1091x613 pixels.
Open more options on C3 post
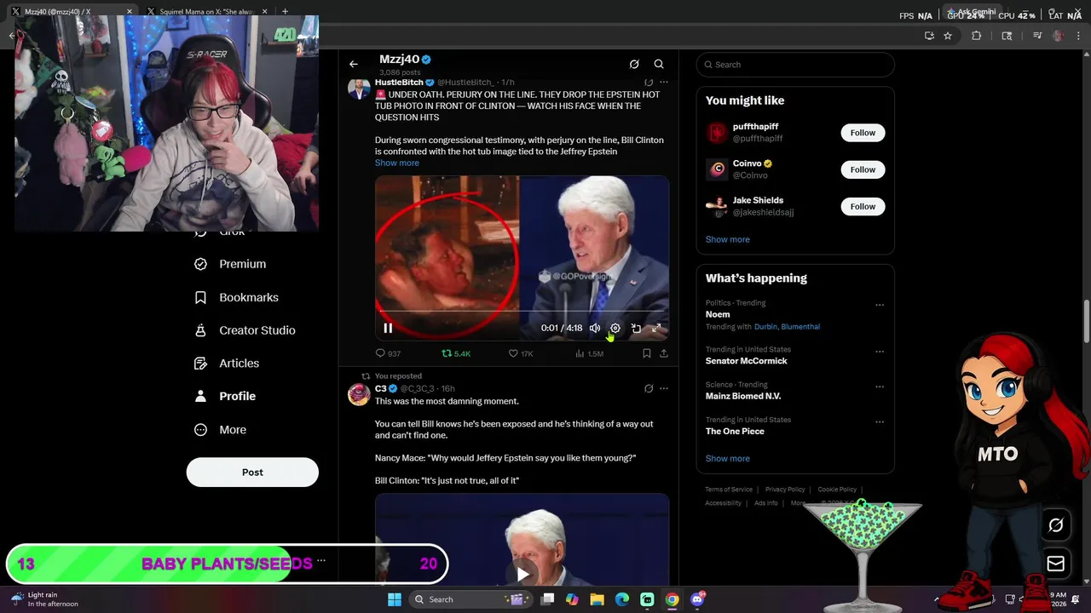pos(664,388)
